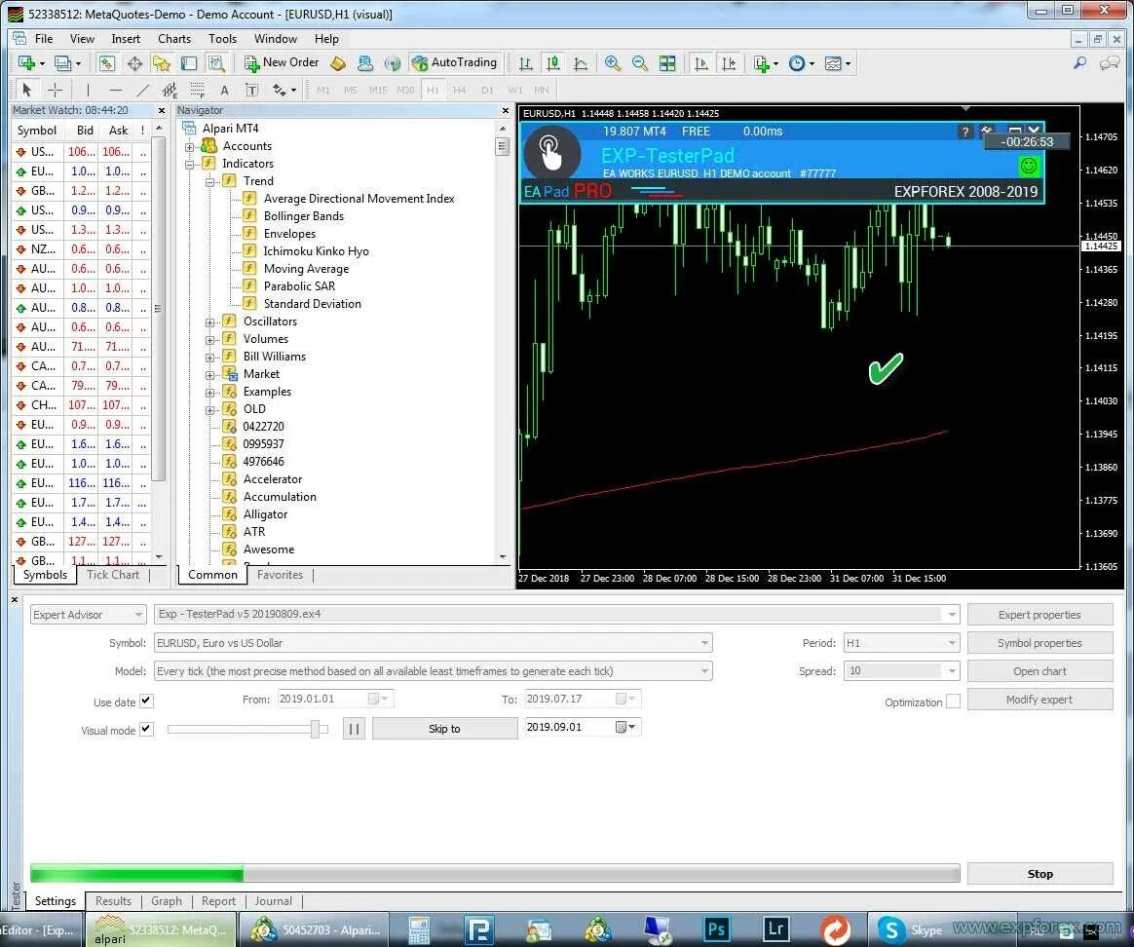The width and height of the screenshot is (1134, 947).
Task: Click the Zoom Out magnifier icon
Action: tap(639, 63)
